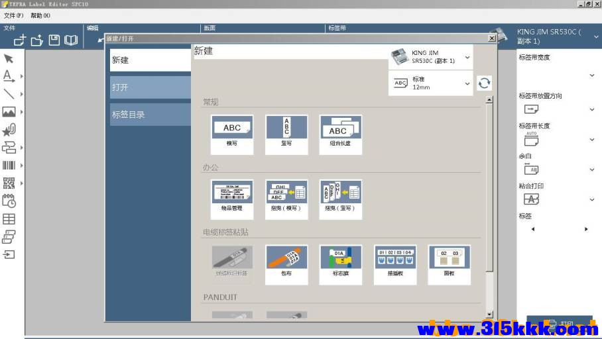The height and width of the screenshot is (339, 602).
Task: Select the text tool in left toolbar
Action: click(x=9, y=76)
